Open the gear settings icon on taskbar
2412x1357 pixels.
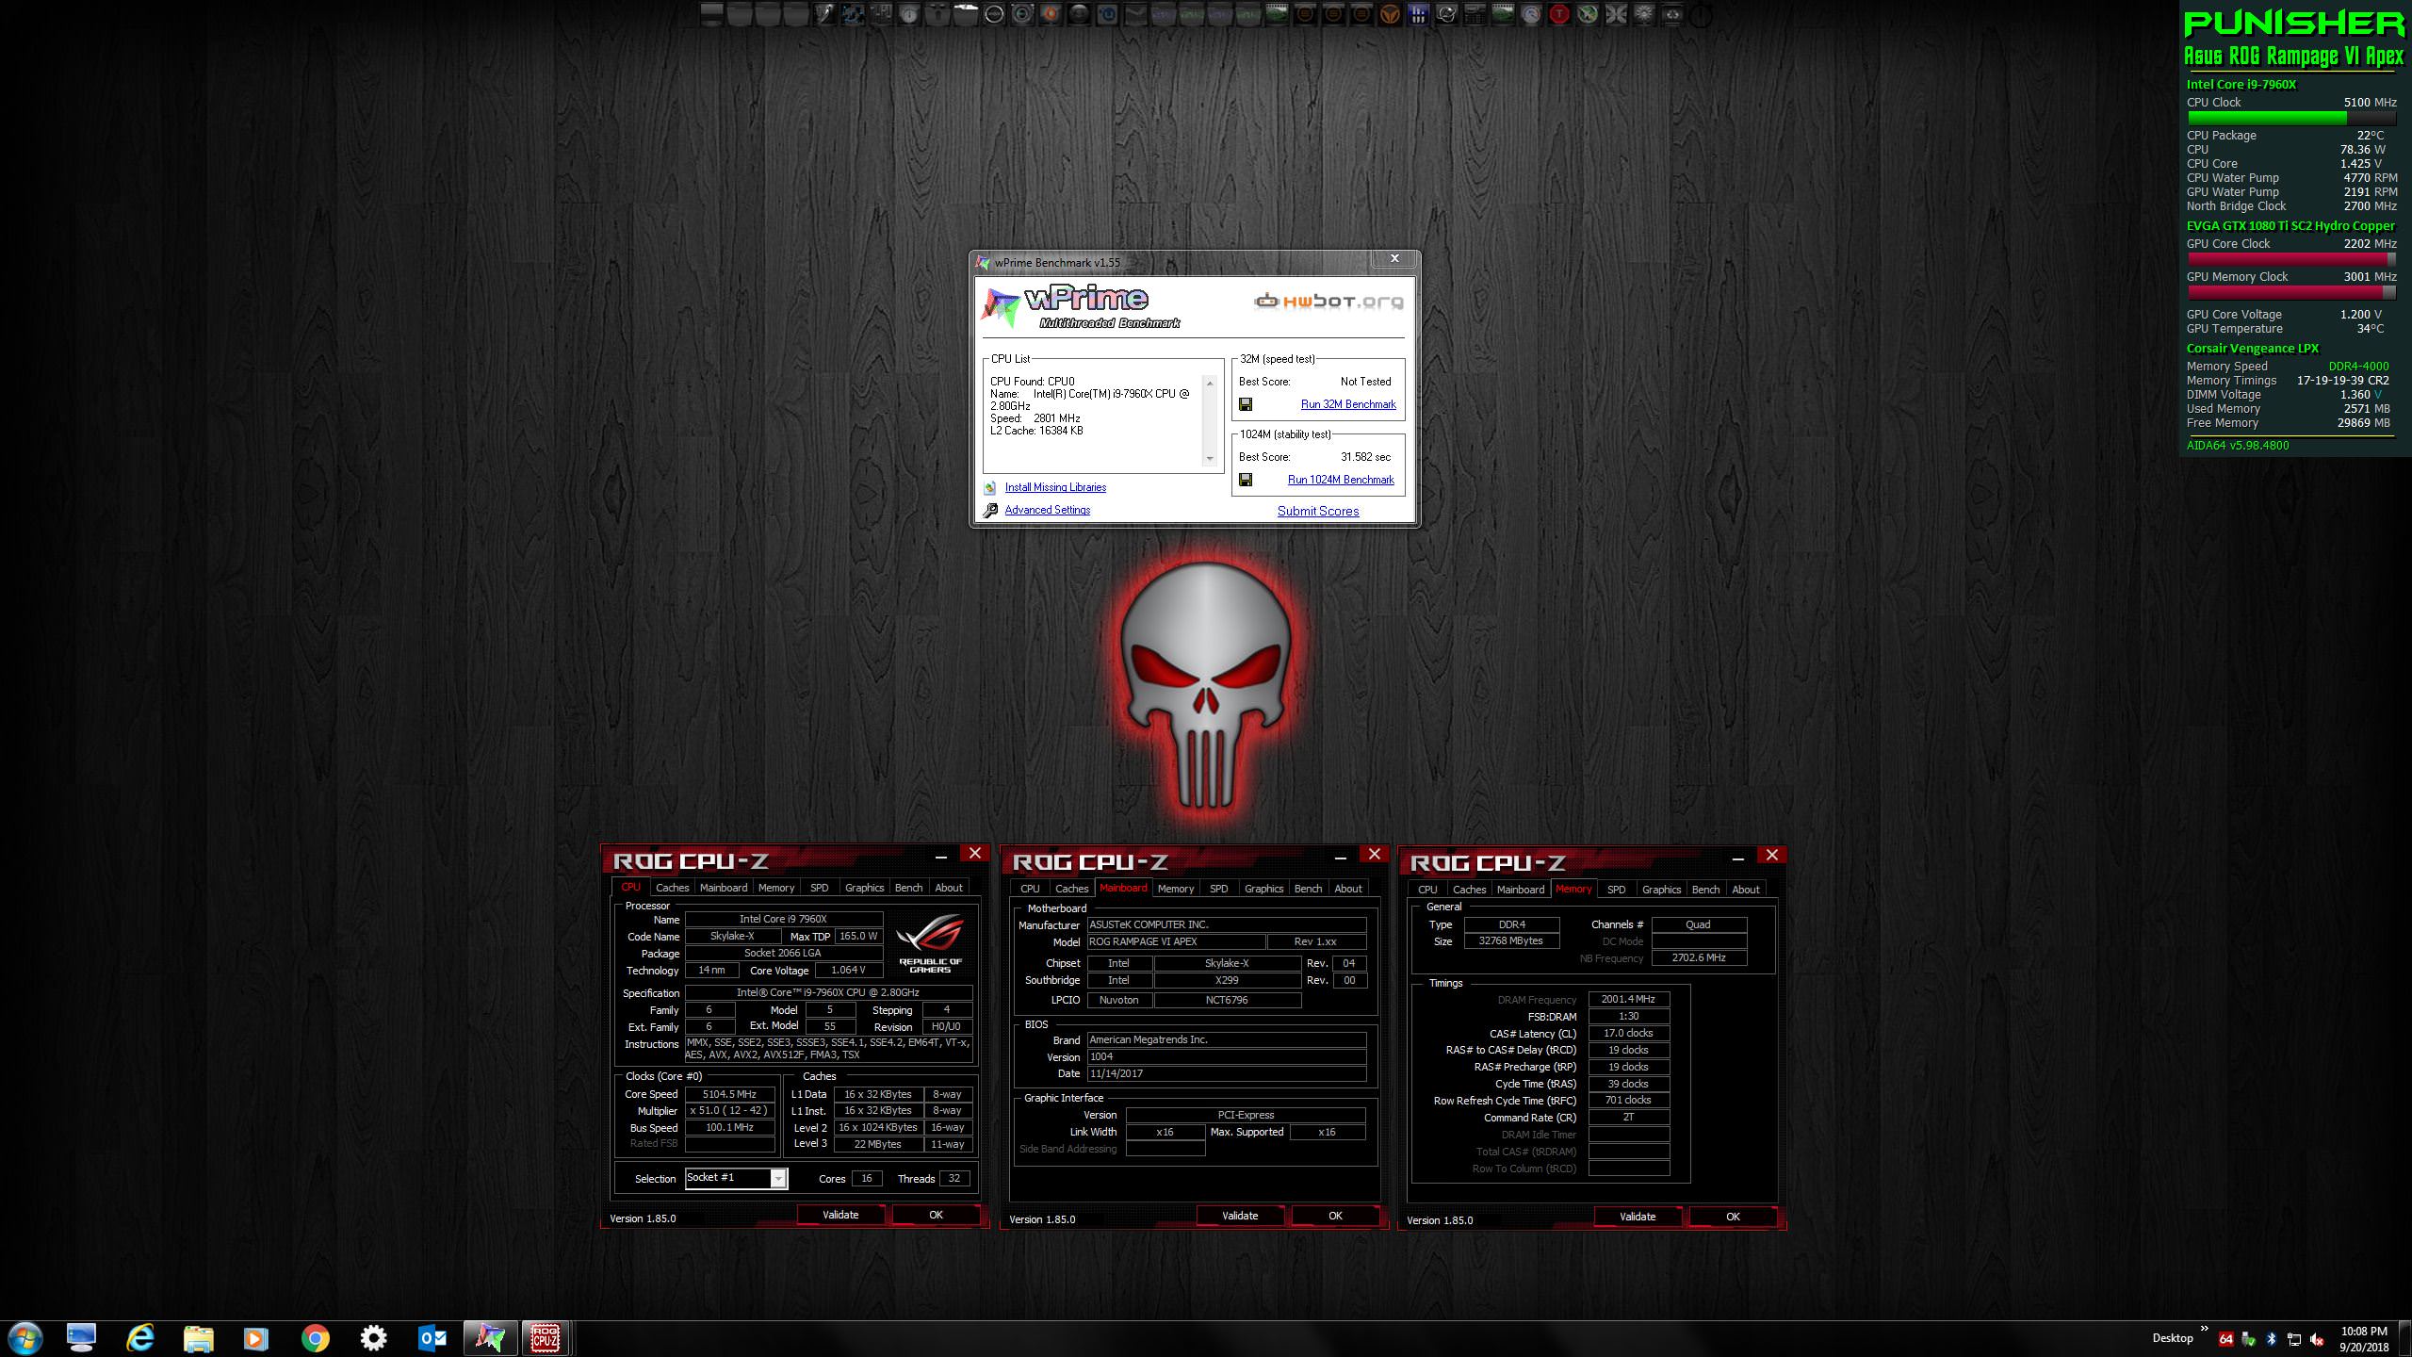coord(373,1338)
